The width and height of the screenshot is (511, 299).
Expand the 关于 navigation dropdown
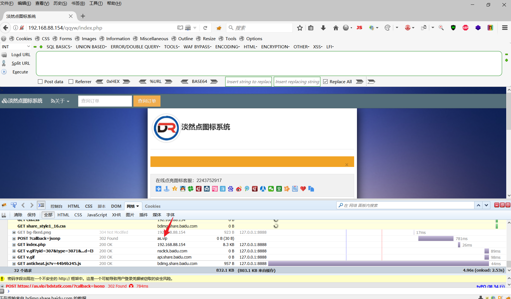pyautogui.click(x=60, y=101)
